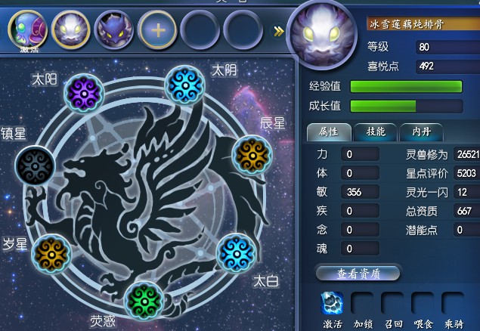The height and width of the screenshot is (331, 480).
Task: Click the blue 太白 star orb
Action: point(236,253)
